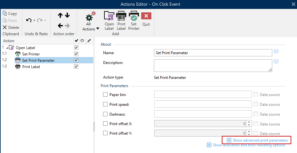Collapse the Open Label tree node
297x153 pixels.
[x=7, y=48]
